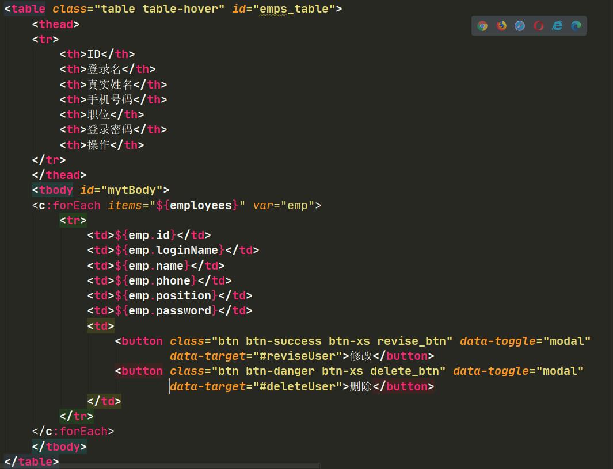Click the ID header text
The width and height of the screenshot is (613, 469).
pos(94,54)
